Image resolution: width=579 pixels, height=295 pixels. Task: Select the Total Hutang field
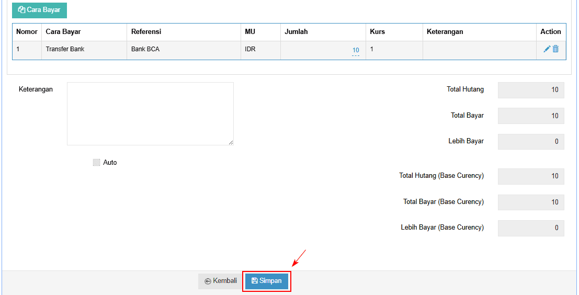[x=531, y=90]
